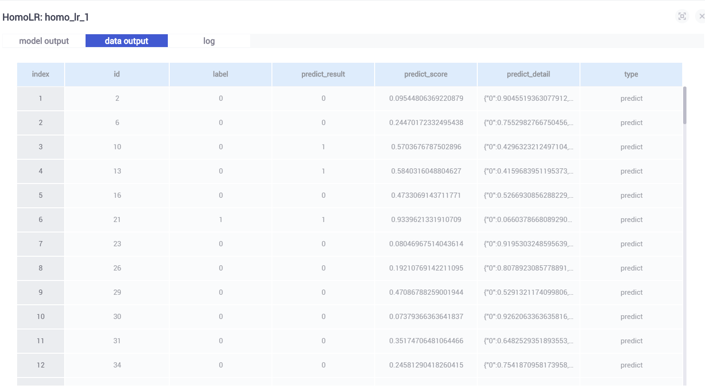
Task: Click predict_detail starting {"0":0.9045519363077912
Action: point(529,98)
